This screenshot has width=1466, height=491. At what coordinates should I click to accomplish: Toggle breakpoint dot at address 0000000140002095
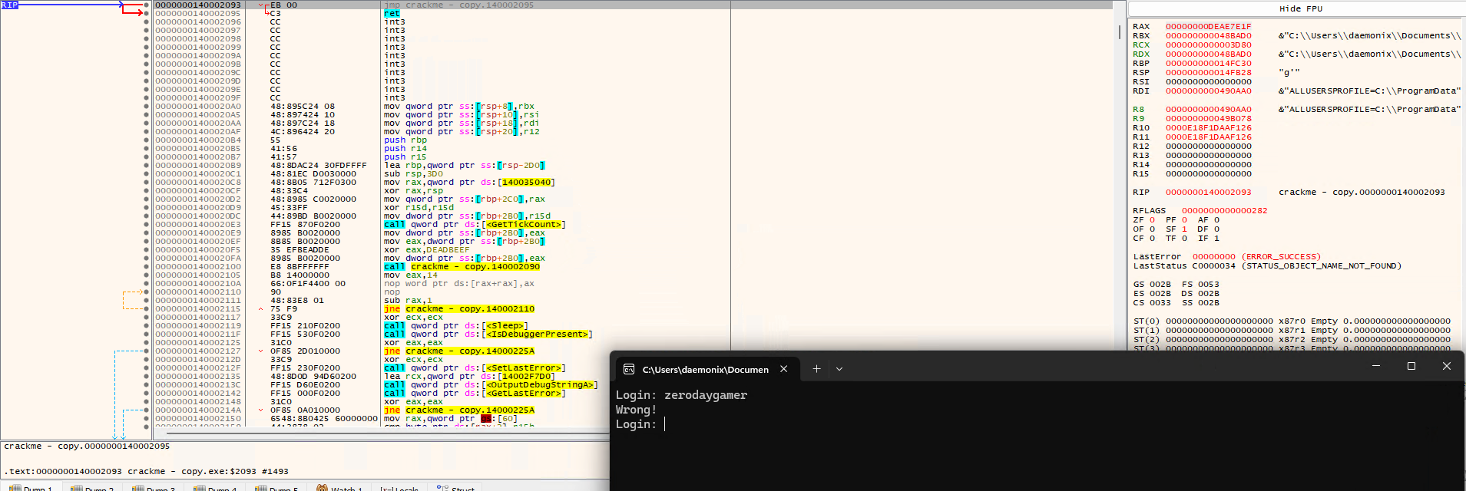[x=147, y=13]
